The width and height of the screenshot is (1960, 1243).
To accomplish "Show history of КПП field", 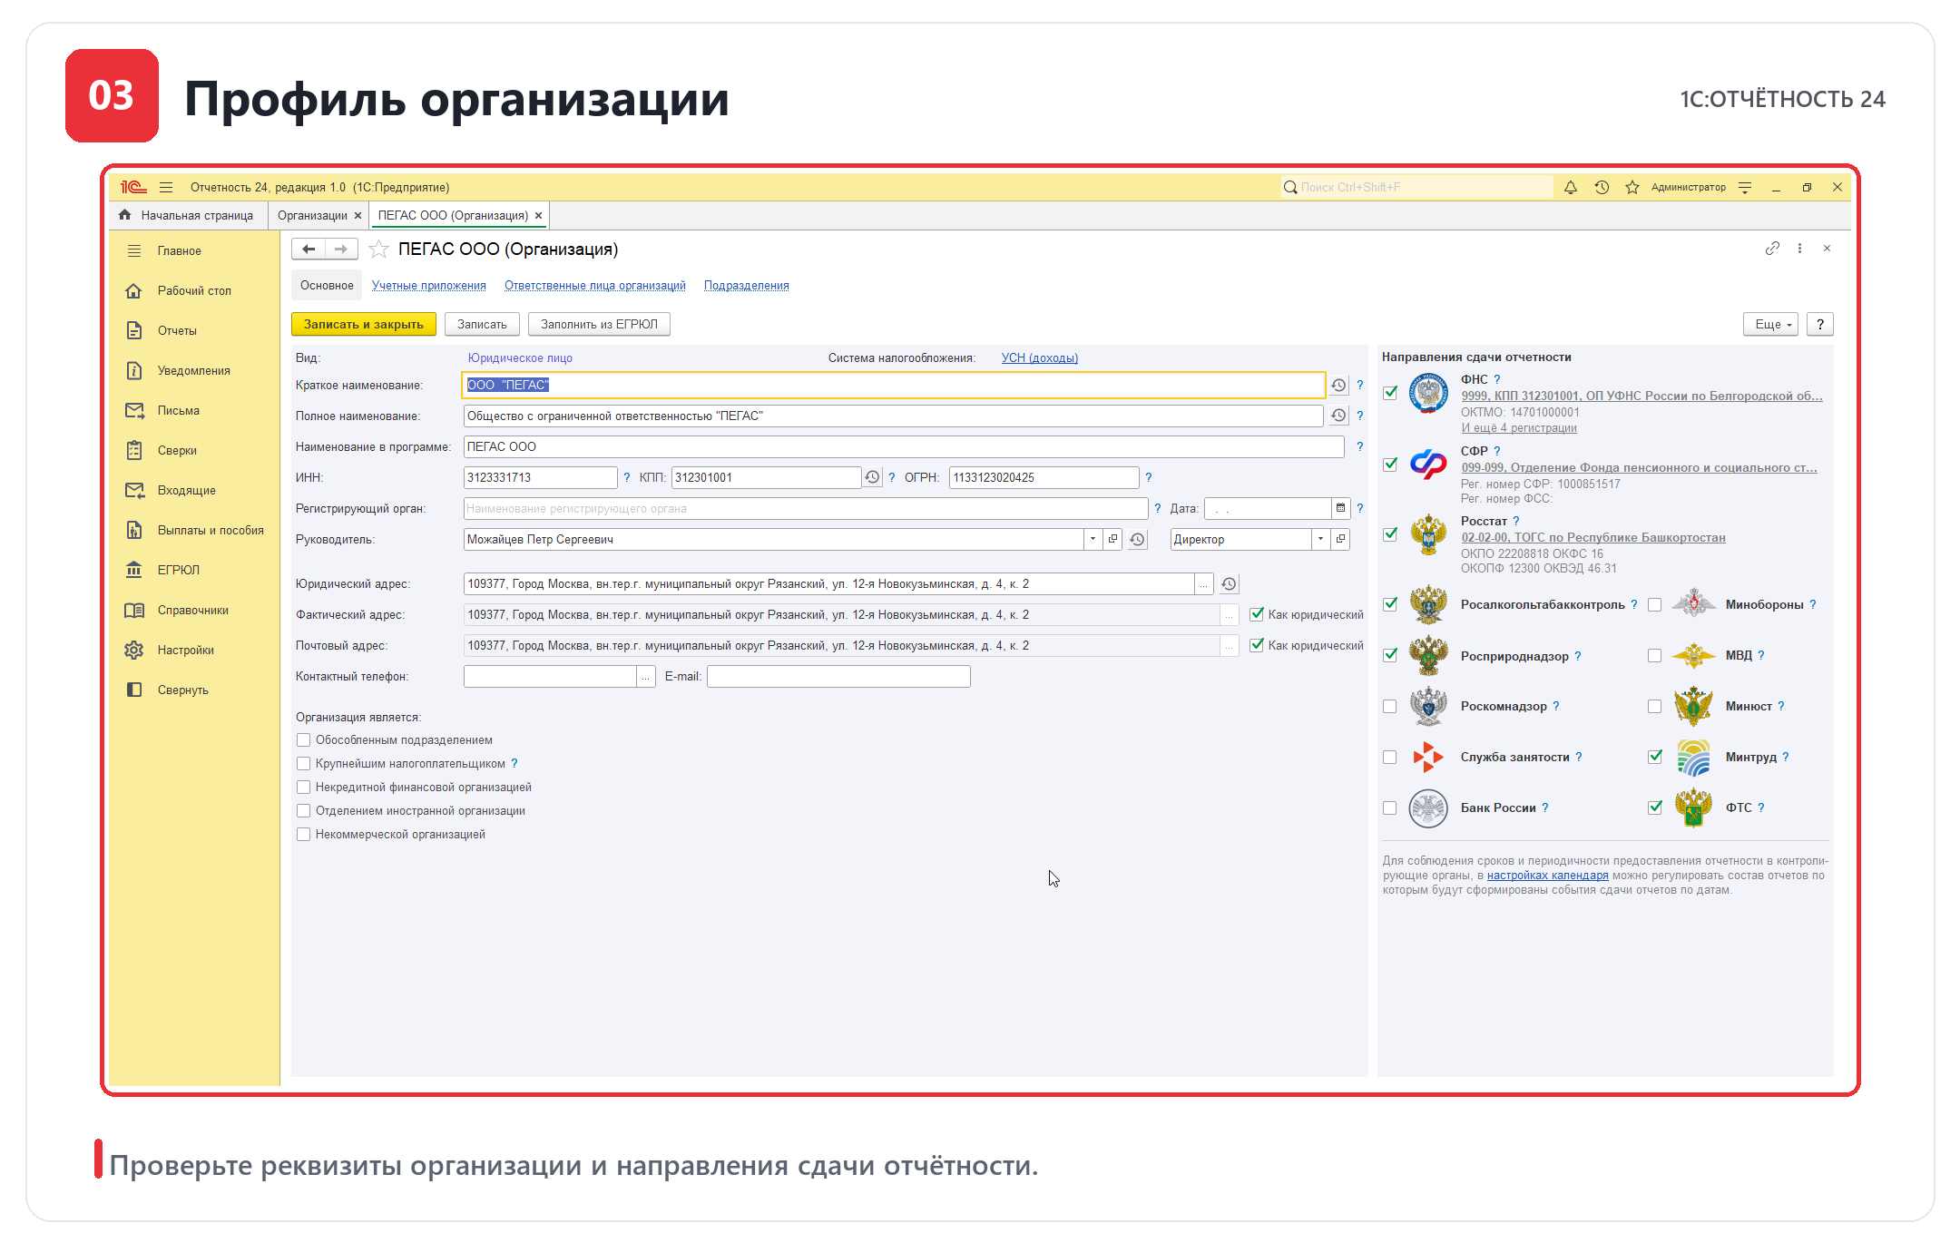I will coord(872,478).
